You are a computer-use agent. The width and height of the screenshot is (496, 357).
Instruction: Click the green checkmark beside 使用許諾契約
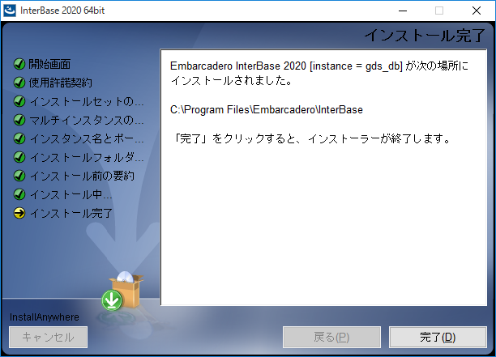[x=19, y=83]
